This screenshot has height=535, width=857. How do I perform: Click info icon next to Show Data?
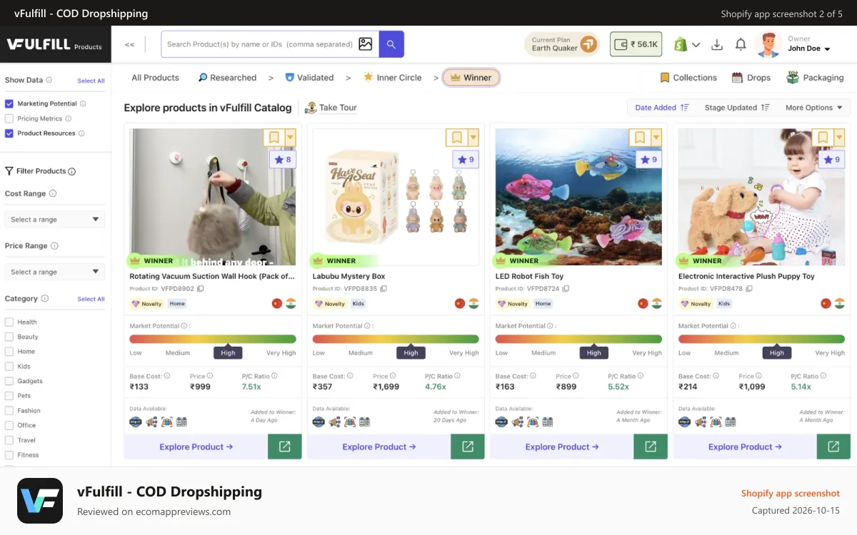tap(49, 80)
